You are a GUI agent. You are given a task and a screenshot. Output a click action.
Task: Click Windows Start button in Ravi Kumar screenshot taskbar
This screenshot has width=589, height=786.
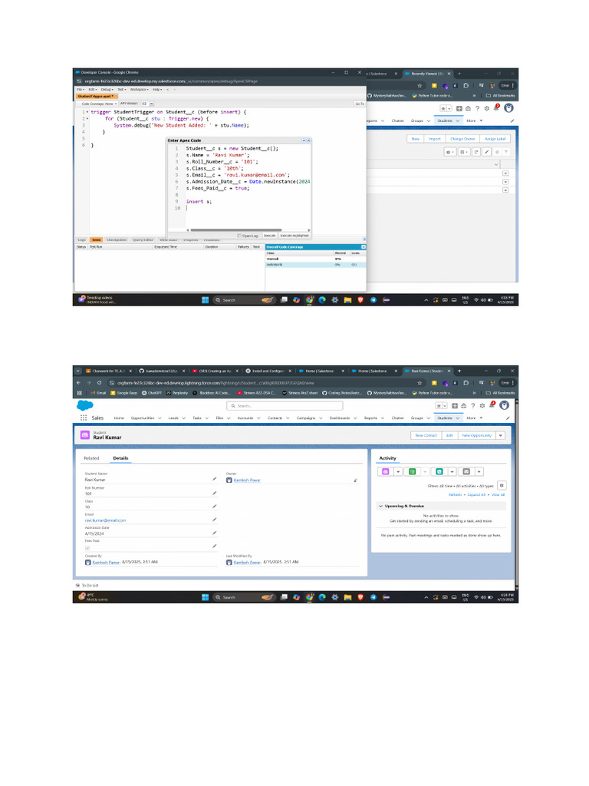(205, 597)
